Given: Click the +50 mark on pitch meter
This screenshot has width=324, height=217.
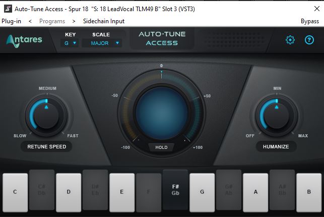Looking at the screenshot, I should coord(207,96).
